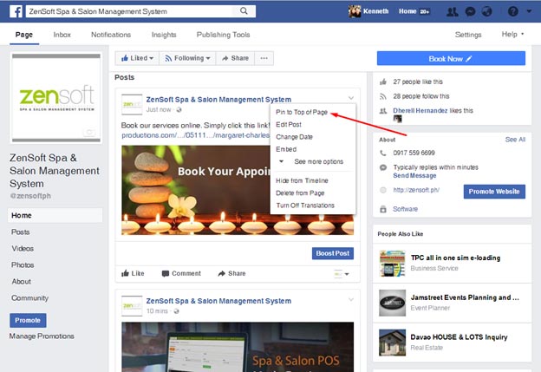541x372 pixels.
Task: Open Community in left sidebar
Action: [x=29, y=298]
